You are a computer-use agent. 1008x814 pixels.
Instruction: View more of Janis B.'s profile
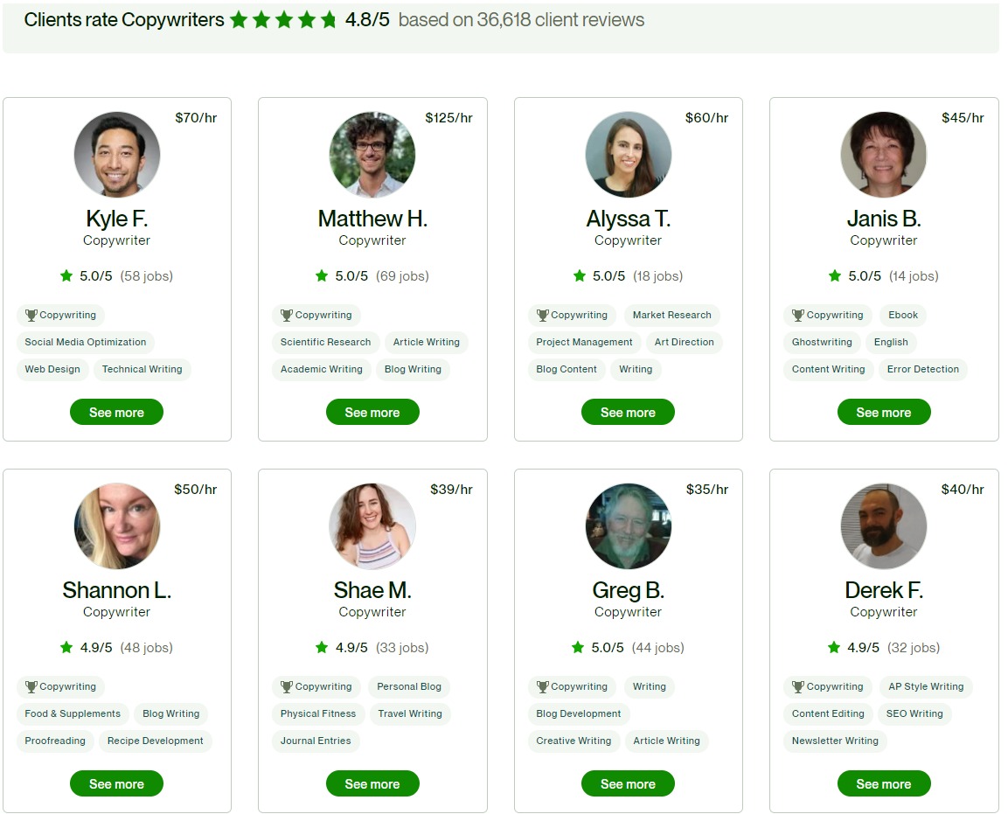pos(884,412)
